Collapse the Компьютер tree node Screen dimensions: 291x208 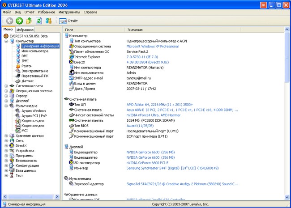[x=6, y=41]
